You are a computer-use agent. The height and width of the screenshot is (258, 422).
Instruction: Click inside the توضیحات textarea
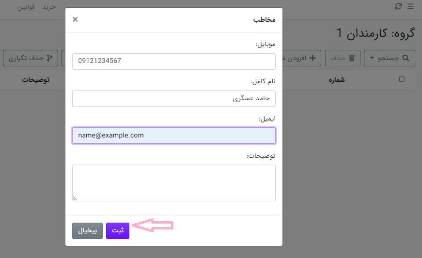[173, 182]
